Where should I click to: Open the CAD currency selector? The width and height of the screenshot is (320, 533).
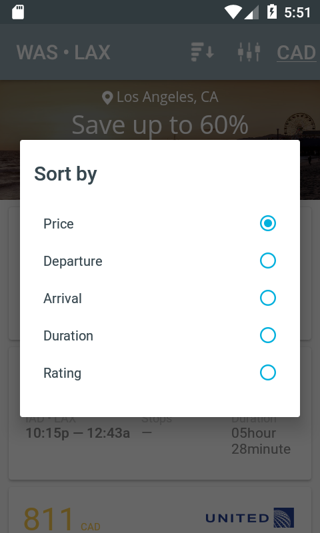coord(296,53)
